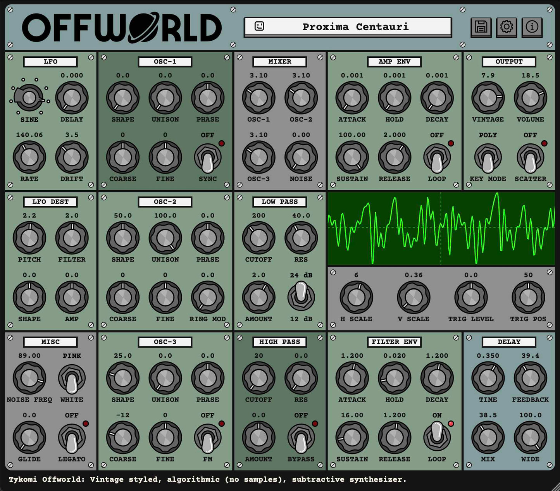Click the HIGH PASS CUTOFF knob
Screen dimensions: 560x491
pos(258,378)
